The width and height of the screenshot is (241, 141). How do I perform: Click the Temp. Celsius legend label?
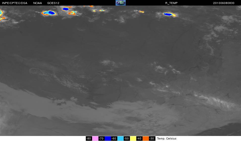pos(167,138)
